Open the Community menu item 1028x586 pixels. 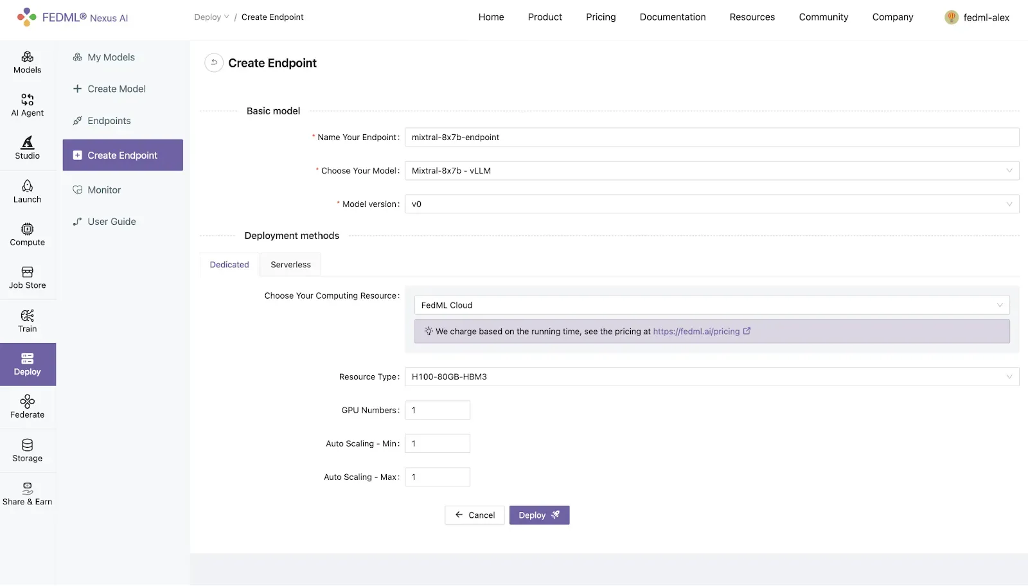point(824,17)
